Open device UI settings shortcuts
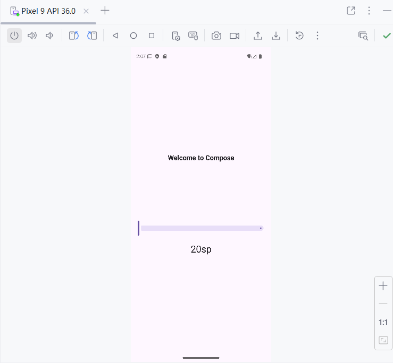 tap(175, 36)
